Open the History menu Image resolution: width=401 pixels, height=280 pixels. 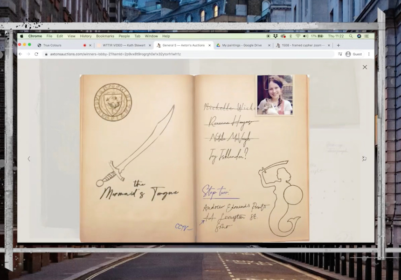[x=86, y=36]
